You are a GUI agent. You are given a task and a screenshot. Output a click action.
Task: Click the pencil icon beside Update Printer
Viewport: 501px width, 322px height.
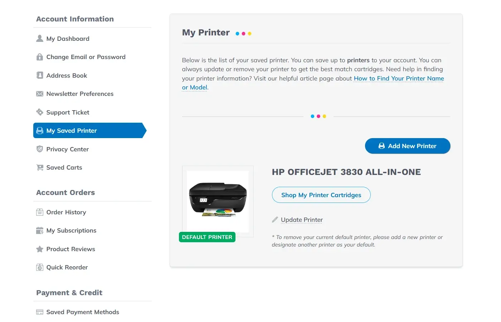275,220
